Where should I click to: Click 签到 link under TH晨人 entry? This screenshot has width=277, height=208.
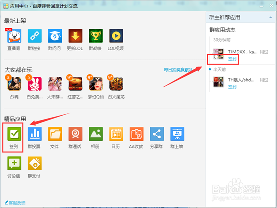tap(232, 87)
